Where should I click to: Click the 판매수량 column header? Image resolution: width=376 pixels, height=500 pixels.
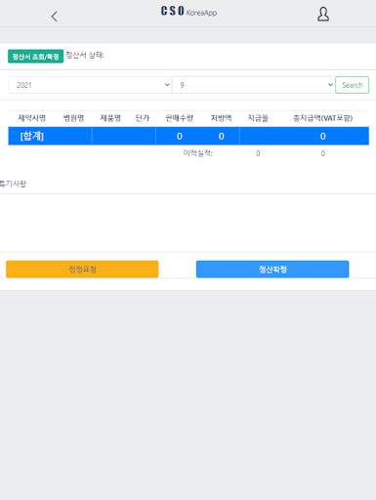click(x=180, y=118)
